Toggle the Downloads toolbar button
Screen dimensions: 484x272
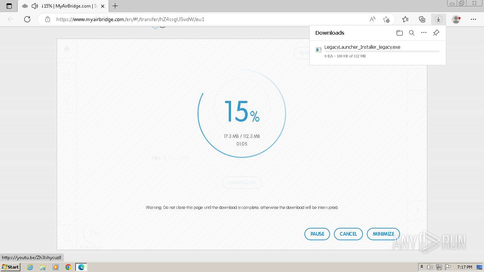coord(438,19)
